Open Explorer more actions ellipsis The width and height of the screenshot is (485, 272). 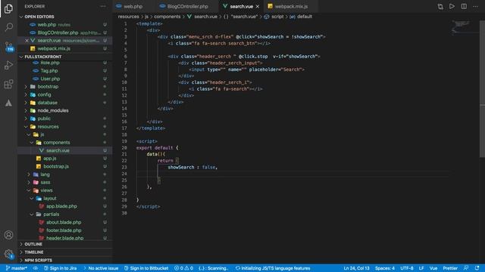103,7
